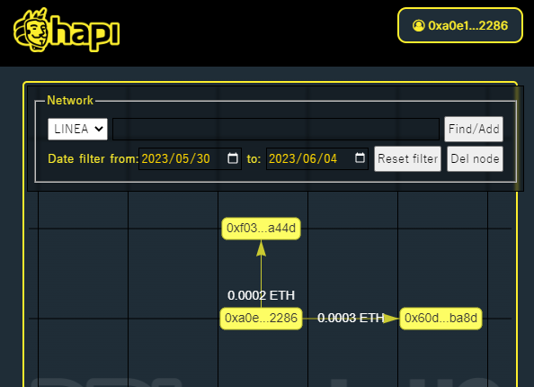Select the 0xf03...a44d node
This screenshot has height=387, width=534.
[262, 228]
